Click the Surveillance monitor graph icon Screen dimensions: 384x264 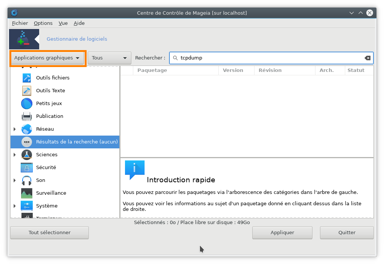point(26,193)
